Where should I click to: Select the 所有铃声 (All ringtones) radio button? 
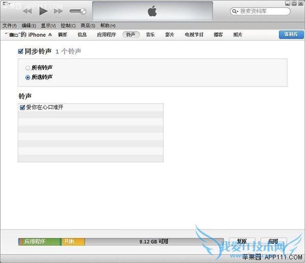coord(28,68)
